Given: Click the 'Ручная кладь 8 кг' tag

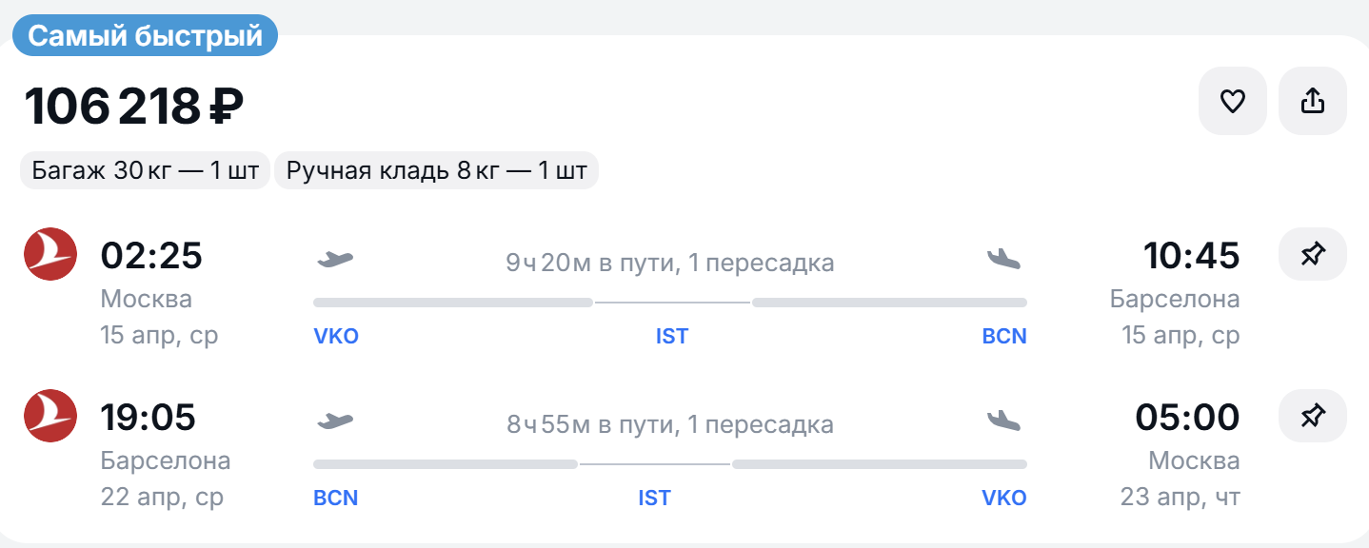Looking at the screenshot, I should tap(437, 171).
